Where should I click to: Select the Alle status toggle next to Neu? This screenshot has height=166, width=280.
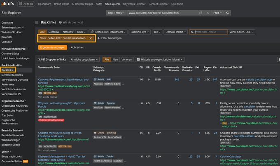coord(107,59)
